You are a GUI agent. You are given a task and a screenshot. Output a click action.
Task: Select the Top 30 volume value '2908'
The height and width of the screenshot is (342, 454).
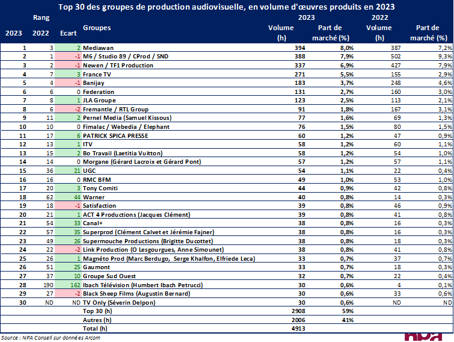tap(298, 311)
